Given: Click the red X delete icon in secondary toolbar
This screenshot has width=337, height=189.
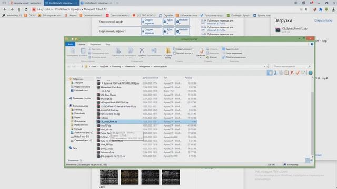Looking at the screenshot, I should coord(292,72).
